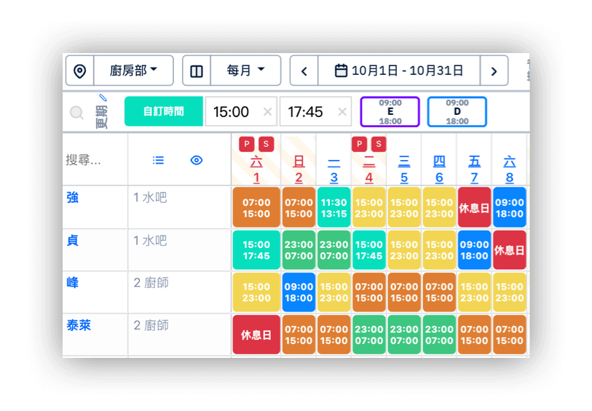Select 泰萊's 07:00-15:00 shift on day 2

[x=299, y=335]
